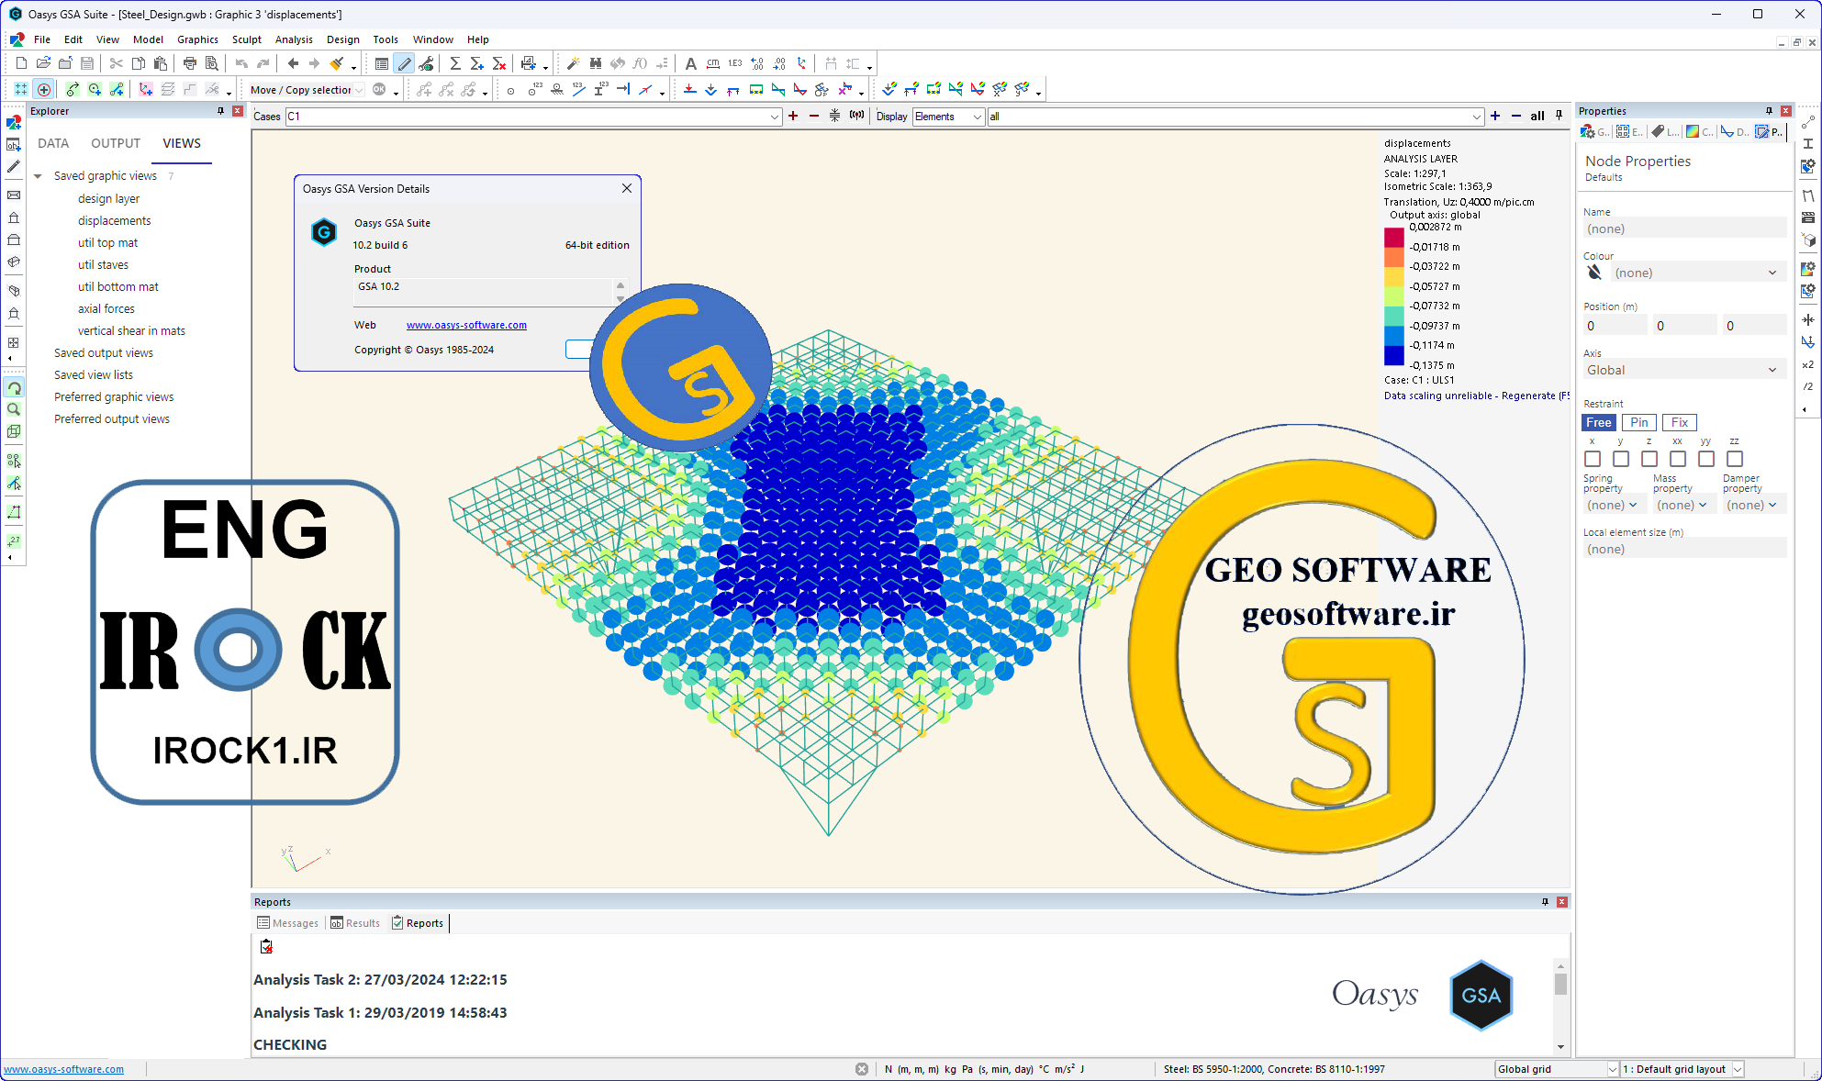Close the Oasys GSA Version Details dialog

tap(627, 188)
